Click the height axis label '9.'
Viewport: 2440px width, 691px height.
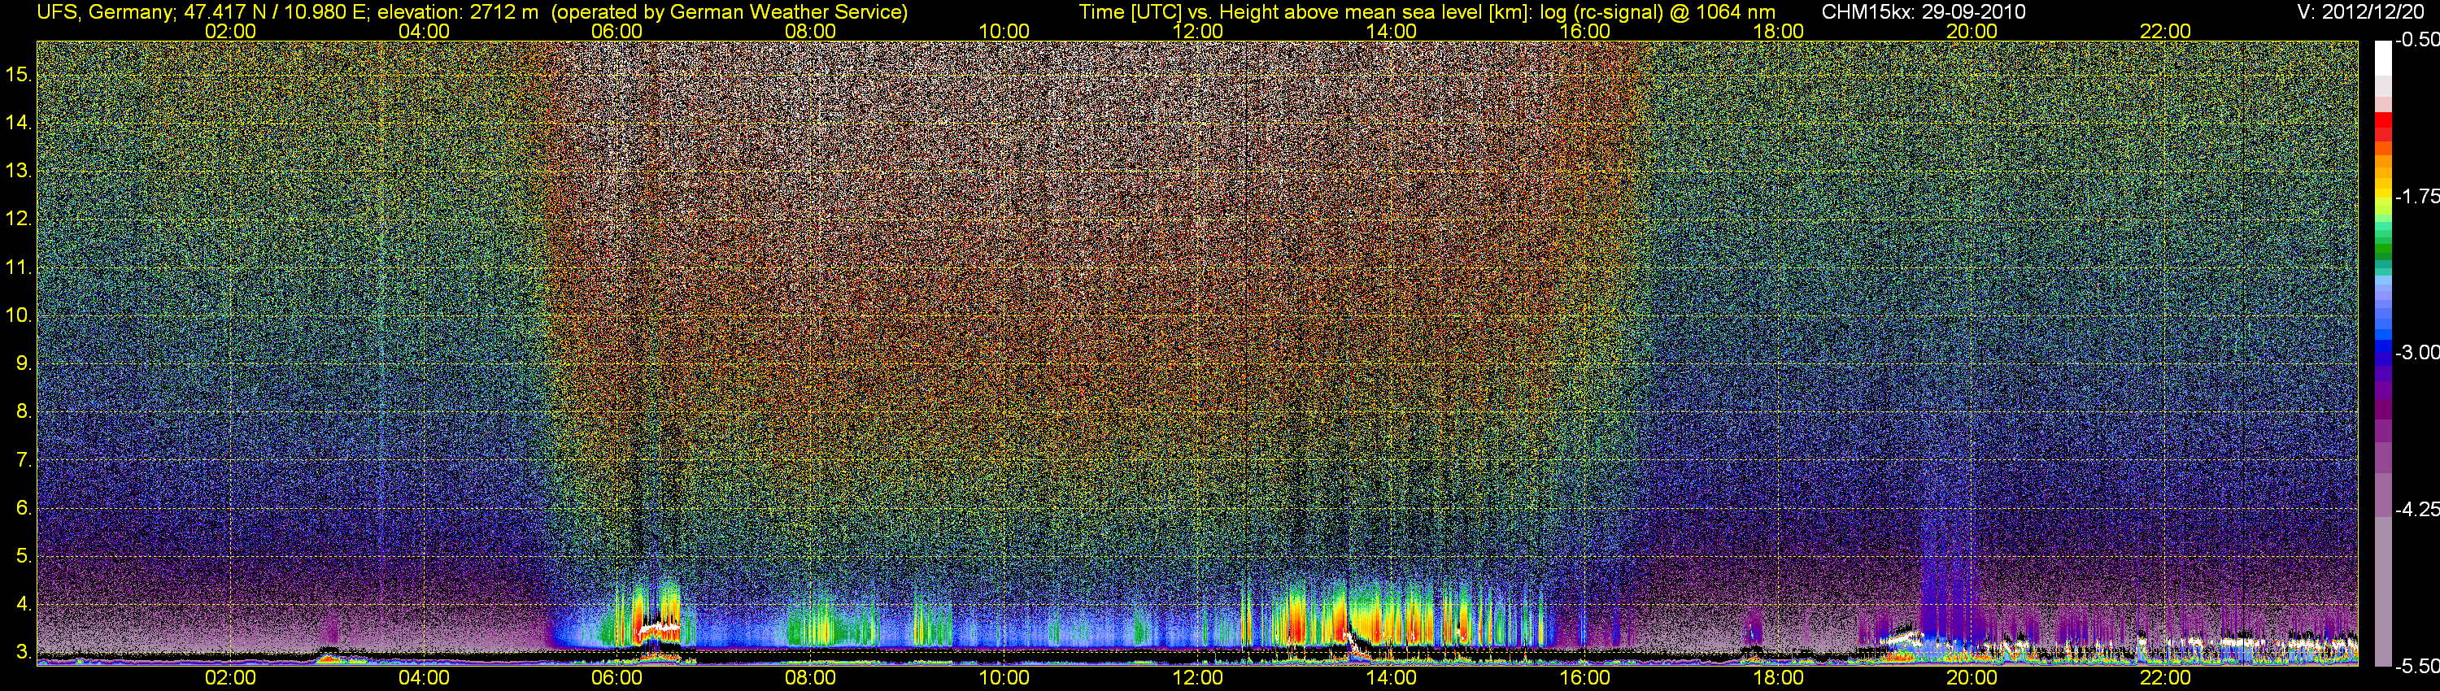(x=24, y=363)
